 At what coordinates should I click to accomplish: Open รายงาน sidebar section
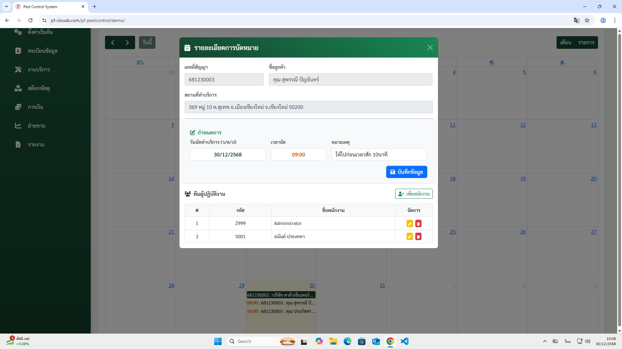click(36, 144)
